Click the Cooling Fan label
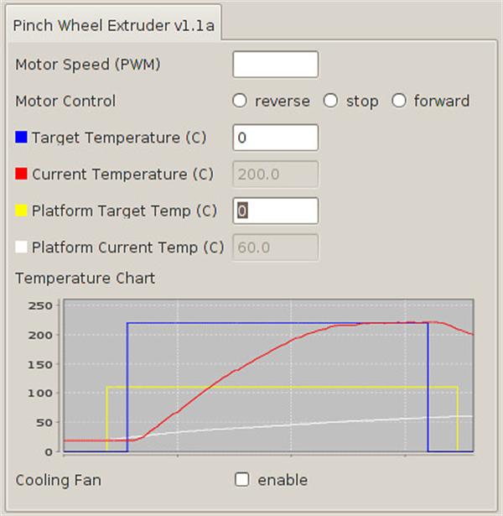The height and width of the screenshot is (516, 503). tap(58, 481)
